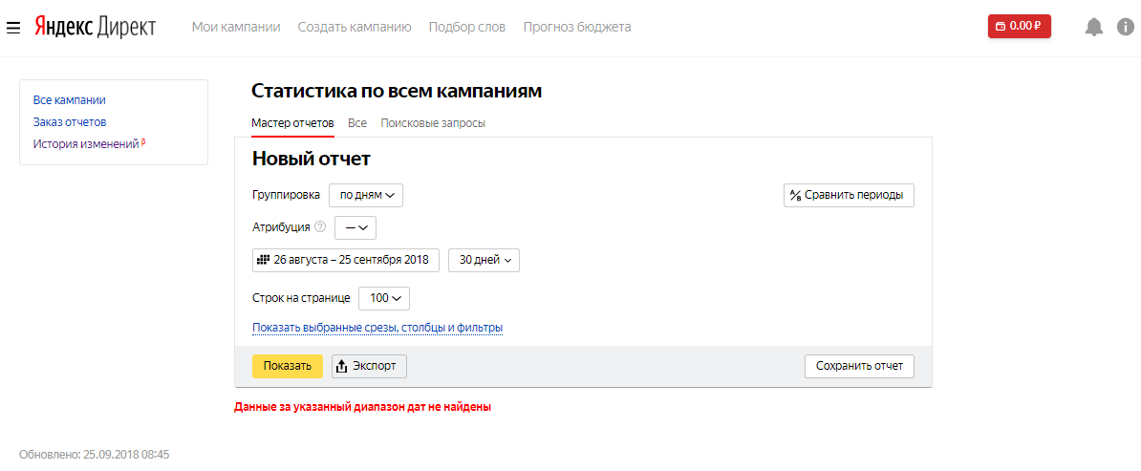Expand Строк на странице 100 dropdown

(x=384, y=298)
